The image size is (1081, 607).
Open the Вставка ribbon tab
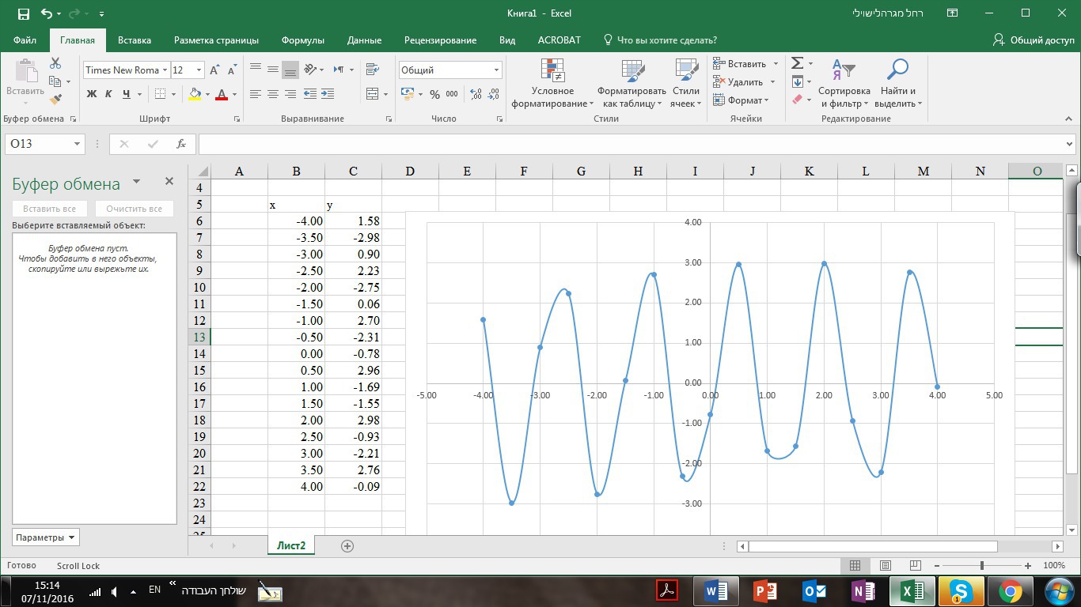(135, 40)
